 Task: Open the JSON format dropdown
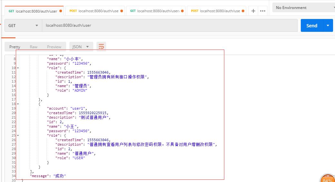pos(81,47)
